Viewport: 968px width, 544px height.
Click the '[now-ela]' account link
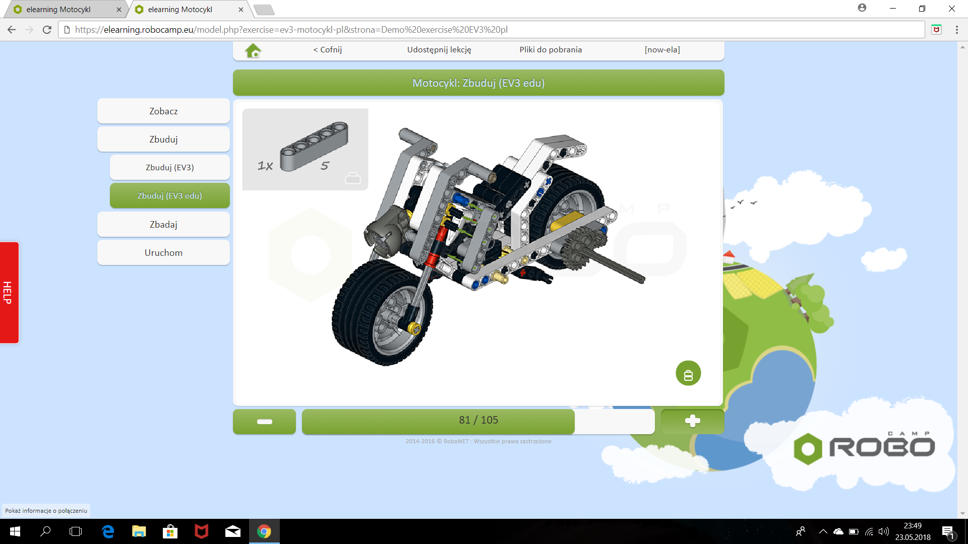(662, 50)
